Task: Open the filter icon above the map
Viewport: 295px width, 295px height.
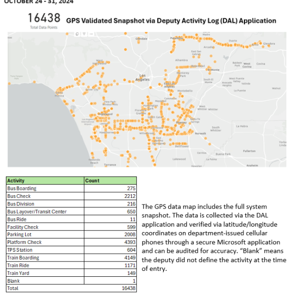Action: (84, 34)
